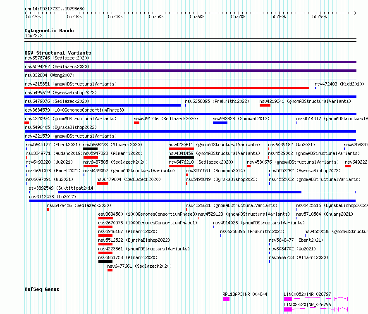Screen dimensions: 368x314
Task: Open nsv832804 (Wong2007) variant label
Action: point(50,75)
